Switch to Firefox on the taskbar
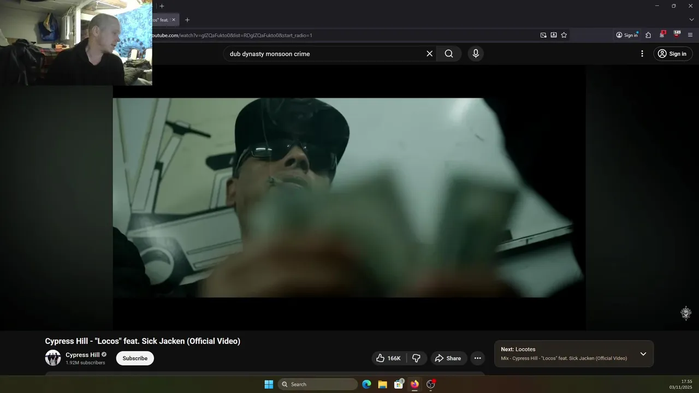 (414, 384)
